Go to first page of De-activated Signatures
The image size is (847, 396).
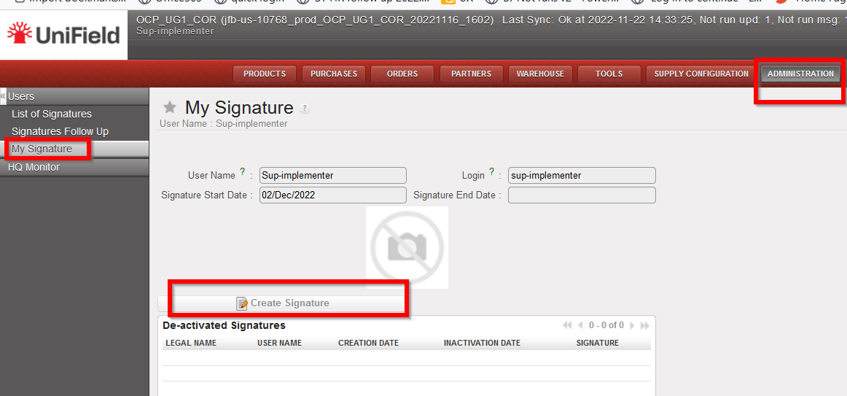point(567,325)
